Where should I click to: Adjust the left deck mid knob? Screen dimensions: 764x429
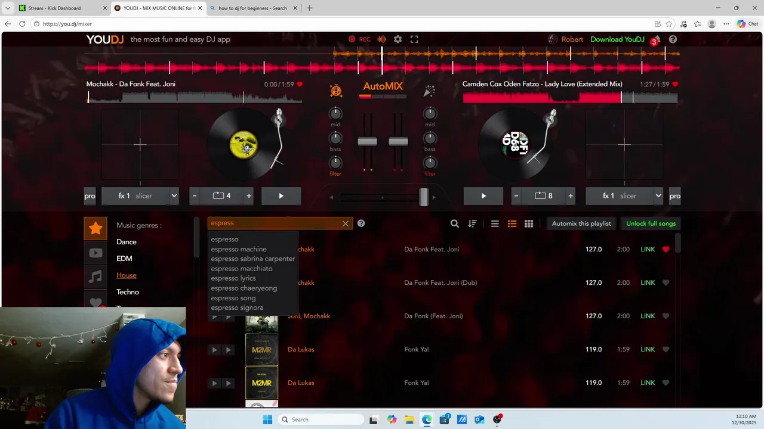335,113
